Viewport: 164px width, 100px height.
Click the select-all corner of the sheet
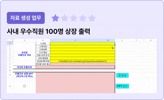(10, 40)
